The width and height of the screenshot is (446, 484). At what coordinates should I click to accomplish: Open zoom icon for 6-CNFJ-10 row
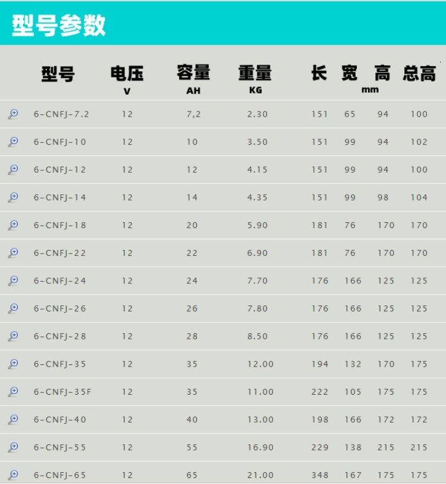click(13, 142)
